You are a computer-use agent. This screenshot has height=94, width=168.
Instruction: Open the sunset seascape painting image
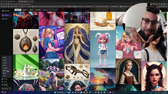click(103, 79)
